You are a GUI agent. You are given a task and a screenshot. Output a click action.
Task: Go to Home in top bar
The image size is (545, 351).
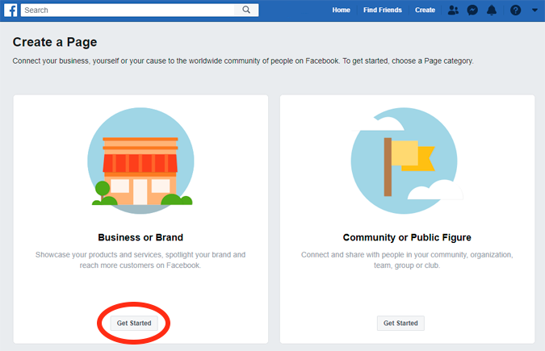tap(341, 10)
